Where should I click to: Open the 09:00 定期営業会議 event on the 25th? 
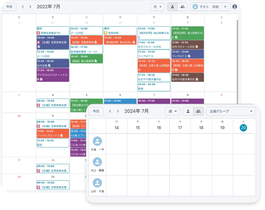[x=53, y=185]
